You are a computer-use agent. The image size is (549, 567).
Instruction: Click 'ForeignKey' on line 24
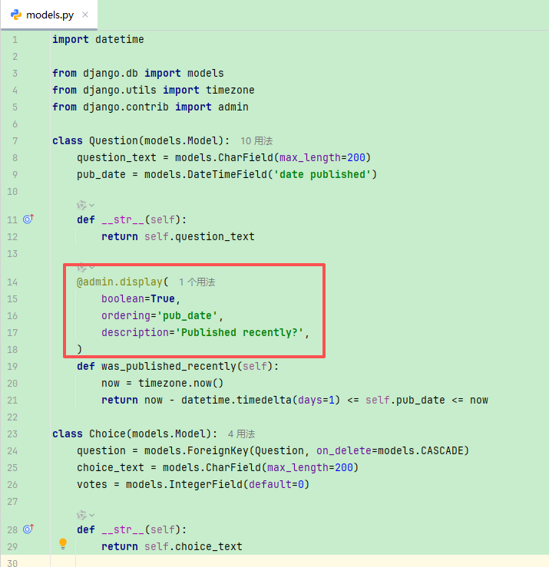pos(218,451)
